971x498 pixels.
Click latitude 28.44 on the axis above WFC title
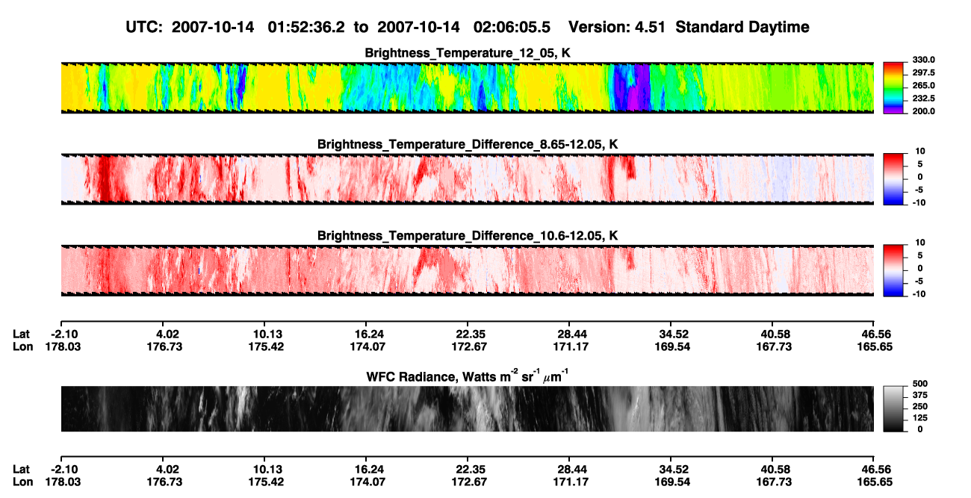[569, 334]
